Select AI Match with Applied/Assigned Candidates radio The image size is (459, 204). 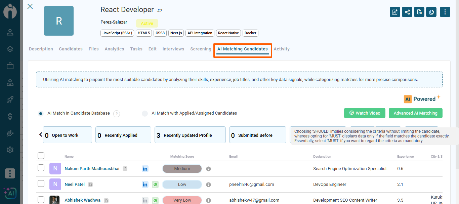pyautogui.click(x=145, y=114)
